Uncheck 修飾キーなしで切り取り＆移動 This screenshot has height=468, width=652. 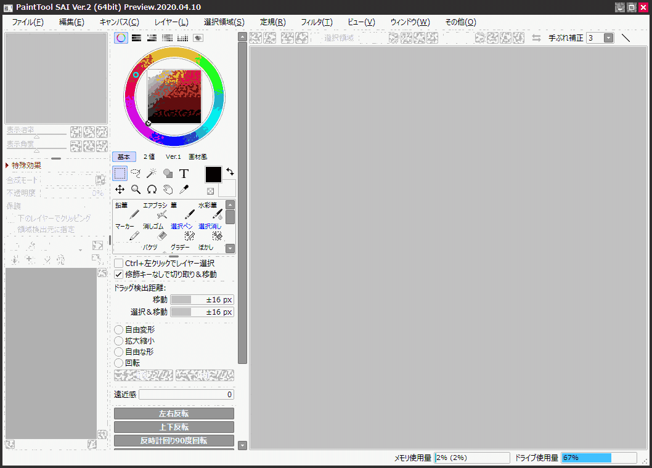pyautogui.click(x=118, y=274)
